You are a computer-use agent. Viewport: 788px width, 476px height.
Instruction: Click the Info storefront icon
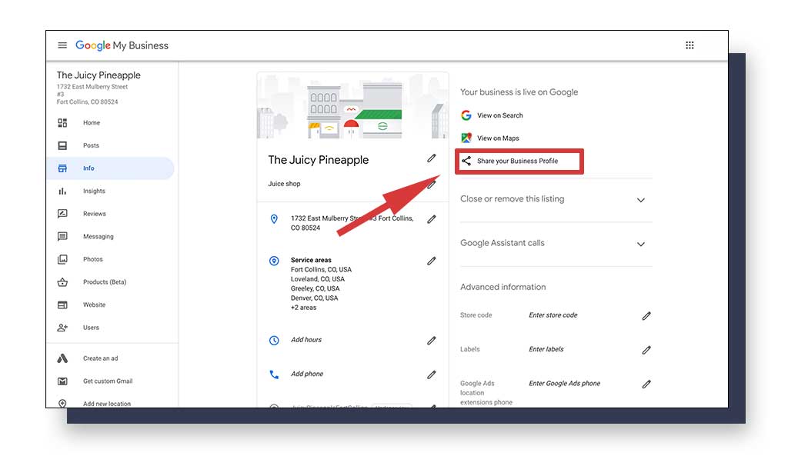click(62, 168)
